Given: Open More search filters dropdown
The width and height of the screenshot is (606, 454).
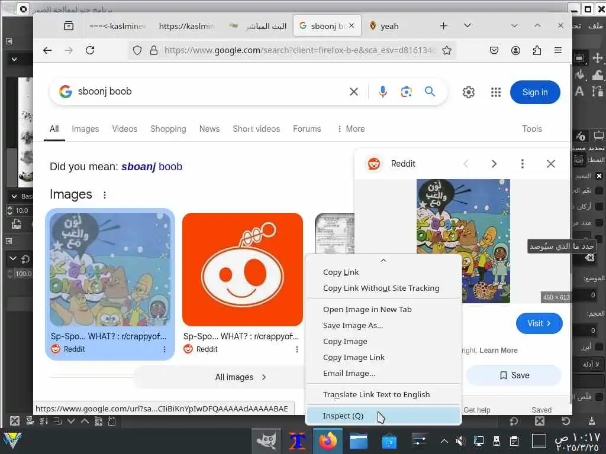Looking at the screenshot, I should (351, 129).
